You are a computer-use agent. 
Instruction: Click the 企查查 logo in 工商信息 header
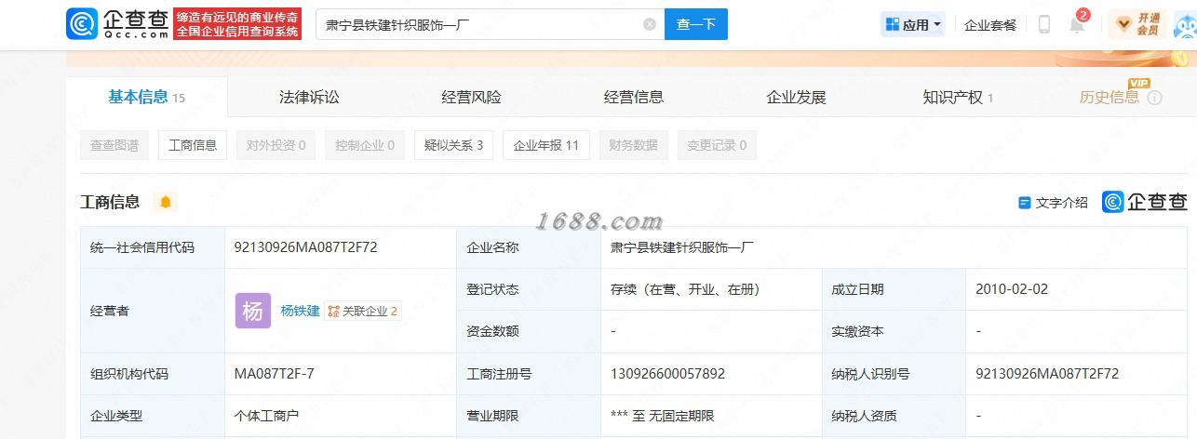(1144, 201)
